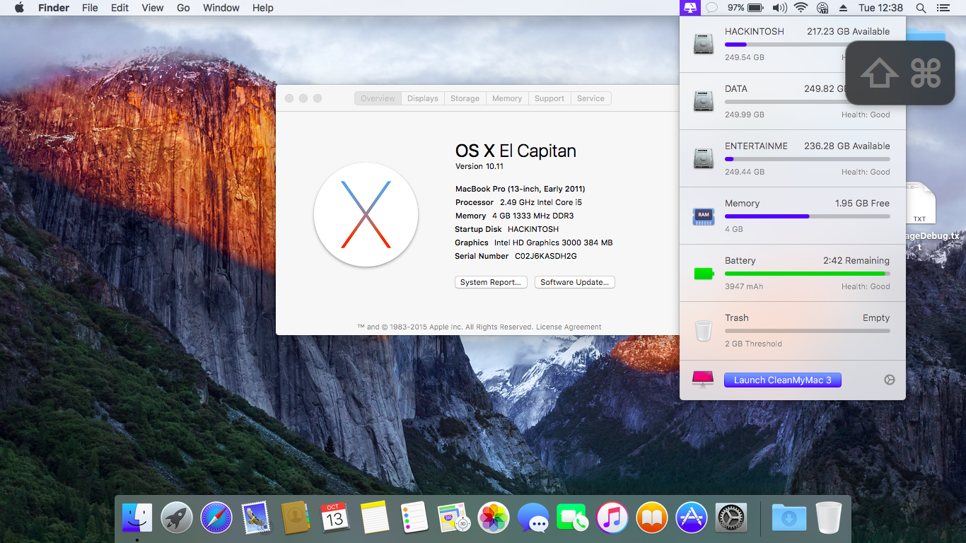
Task: Click the Trash threshold bar in panel
Action: coord(807,331)
